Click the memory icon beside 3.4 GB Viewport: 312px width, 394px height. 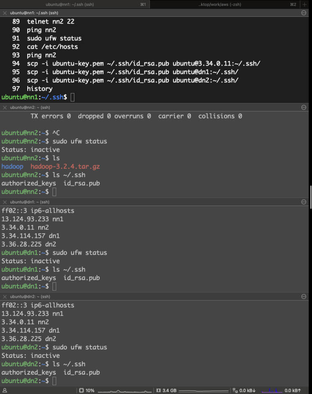[x=158, y=391]
